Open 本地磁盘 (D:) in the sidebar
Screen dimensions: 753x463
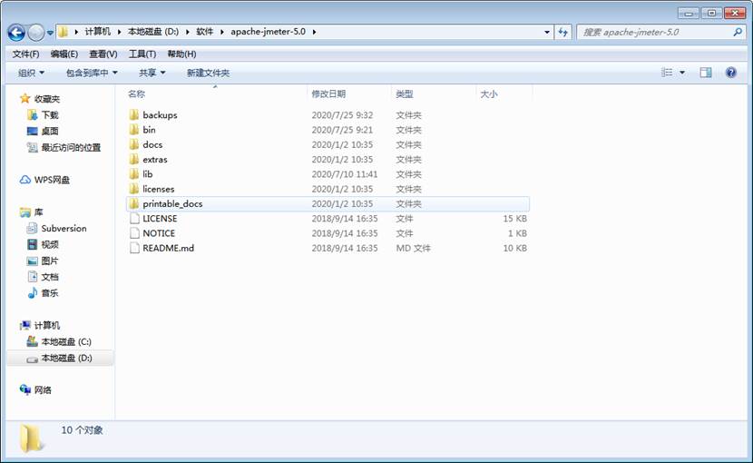[66, 359]
